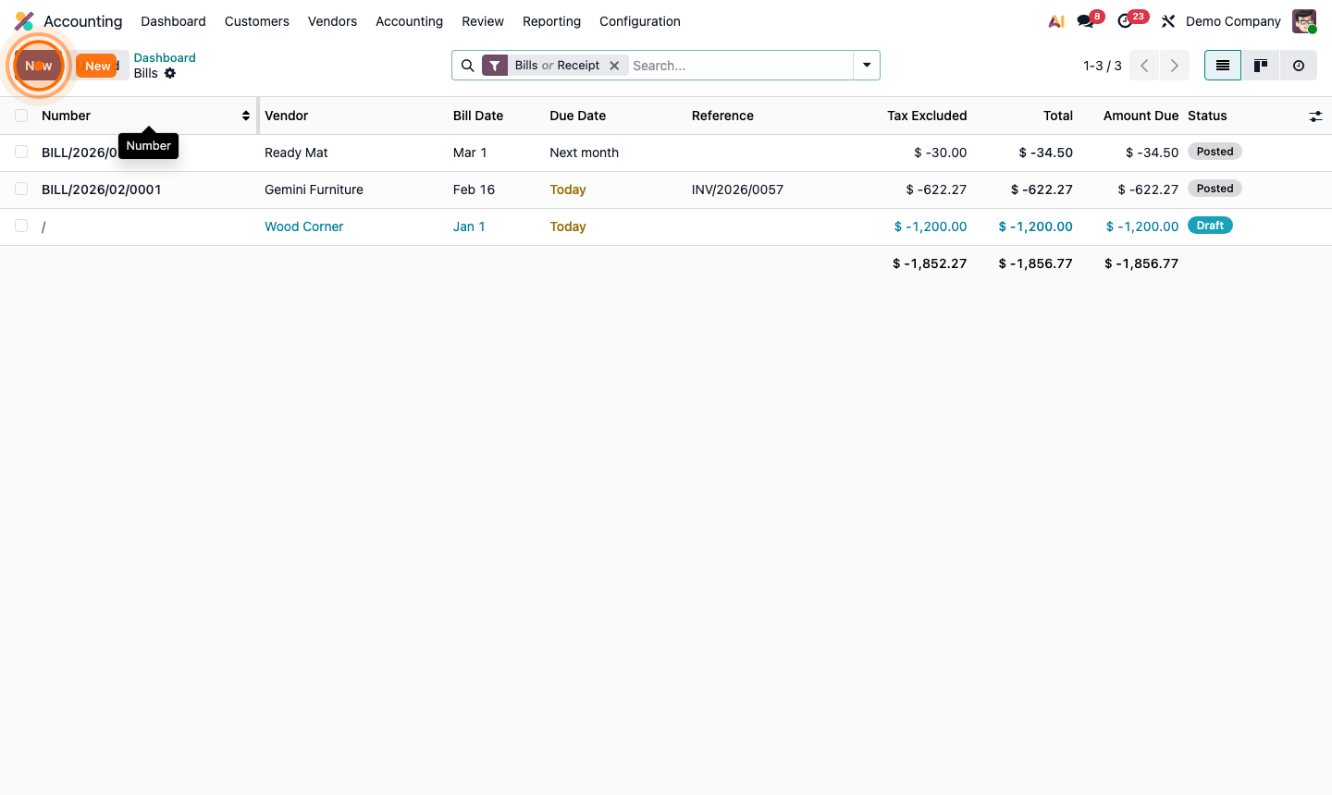Click the tools icon beside Demo Company
The width and height of the screenshot is (1332, 795).
[x=1167, y=20]
